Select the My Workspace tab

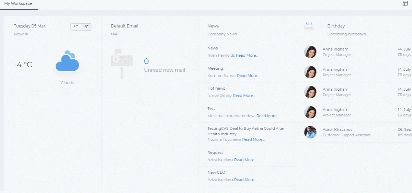tap(18, 4)
